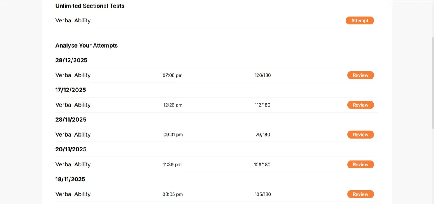Screen dimensions: 434x204
Task: Review the 17/12/2025 Verbal Ability attempt
Action: [360, 105]
